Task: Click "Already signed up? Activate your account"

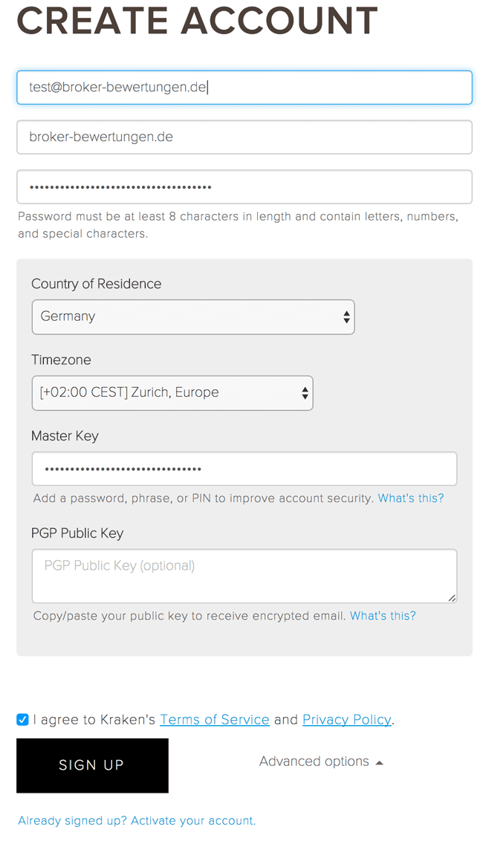Action: tap(137, 821)
